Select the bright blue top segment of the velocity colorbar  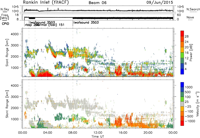click(x=182, y=85)
